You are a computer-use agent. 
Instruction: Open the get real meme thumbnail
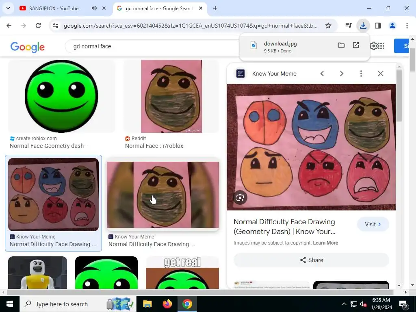tap(182, 273)
